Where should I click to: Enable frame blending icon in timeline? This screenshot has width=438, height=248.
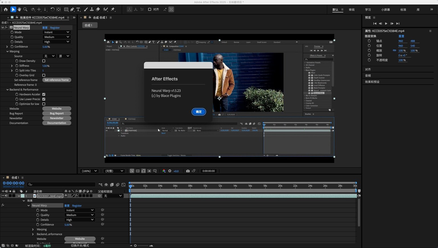click(x=112, y=185)
